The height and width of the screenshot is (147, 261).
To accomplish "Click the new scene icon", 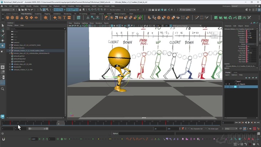I will tap(19, 10).
